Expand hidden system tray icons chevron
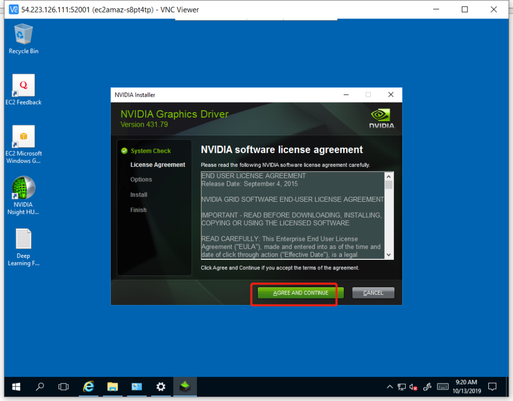513x401 pixels. click(390, 387)
